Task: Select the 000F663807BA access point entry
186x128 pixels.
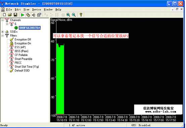Action: [x=30, y=28]
